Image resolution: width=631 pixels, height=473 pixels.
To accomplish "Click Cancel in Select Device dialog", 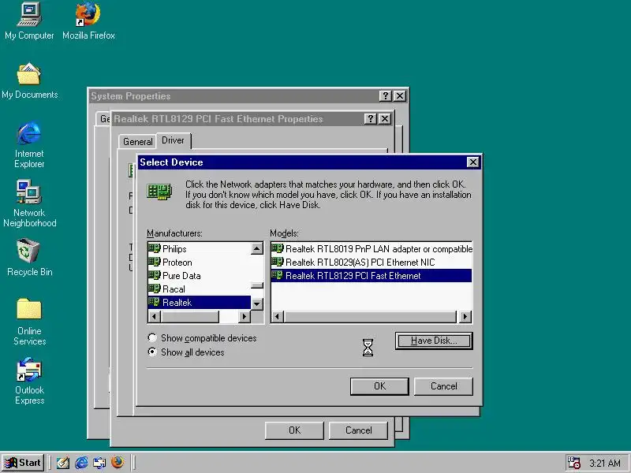I will pos(443,386).
